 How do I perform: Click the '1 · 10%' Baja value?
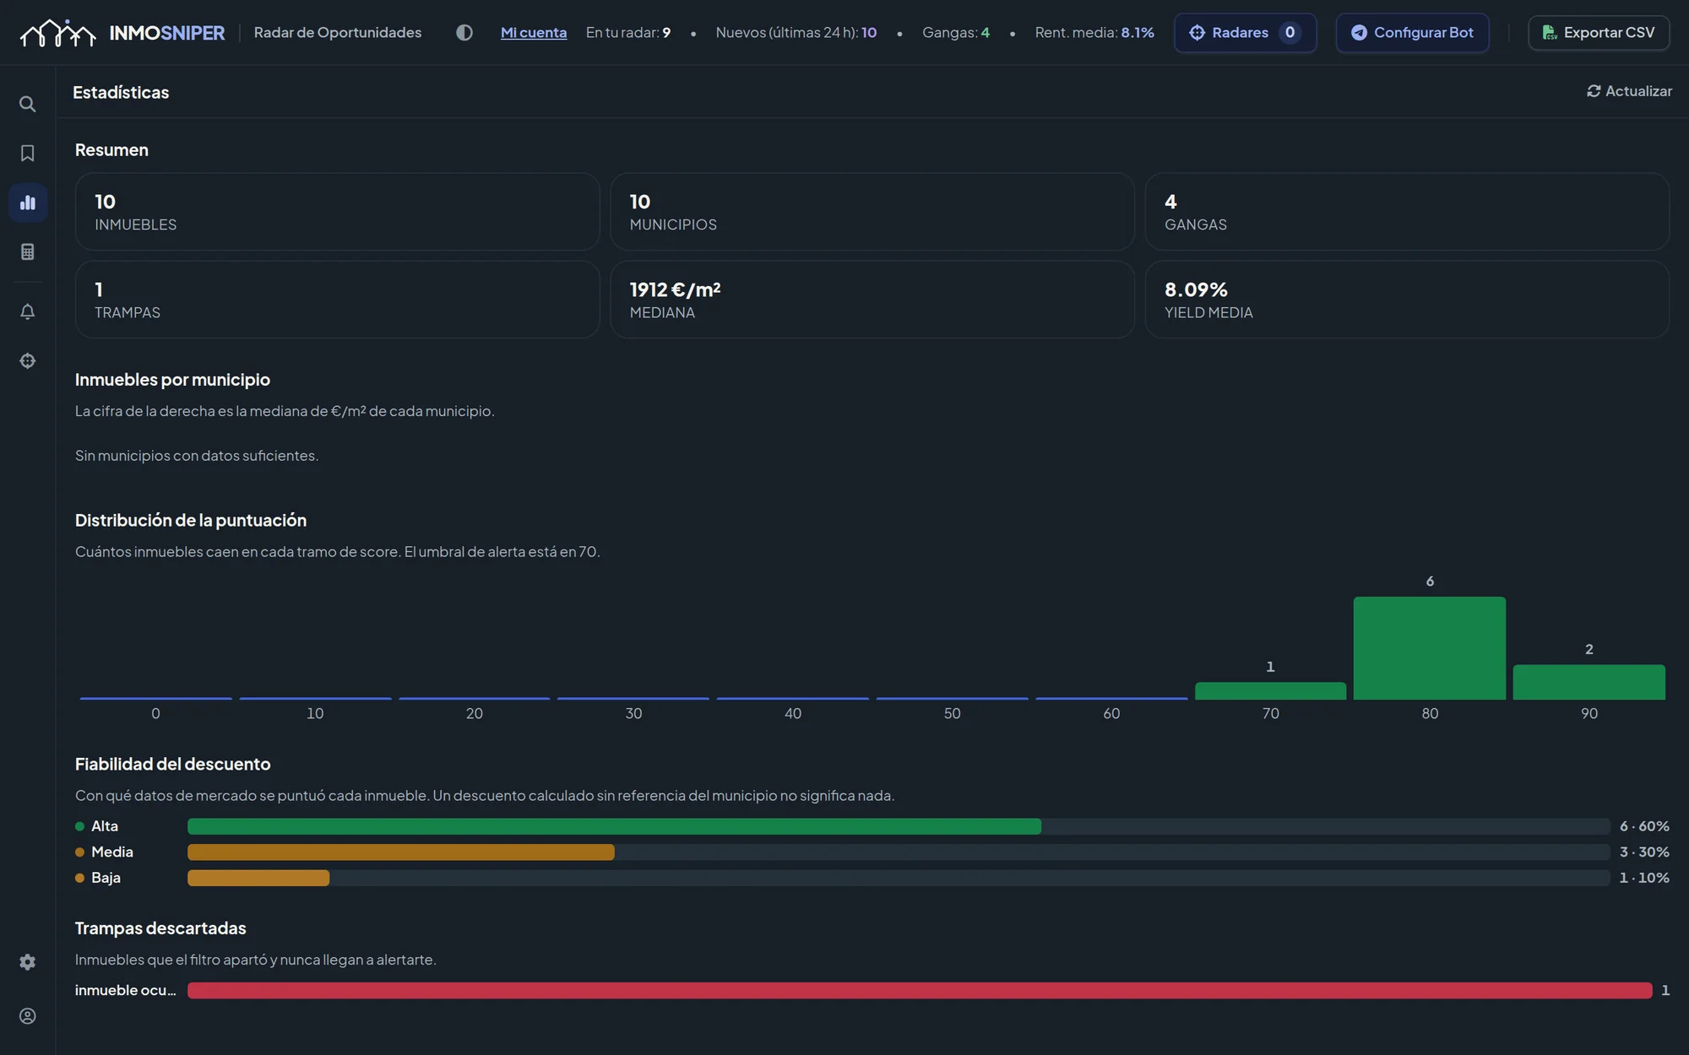point(1644,878)
